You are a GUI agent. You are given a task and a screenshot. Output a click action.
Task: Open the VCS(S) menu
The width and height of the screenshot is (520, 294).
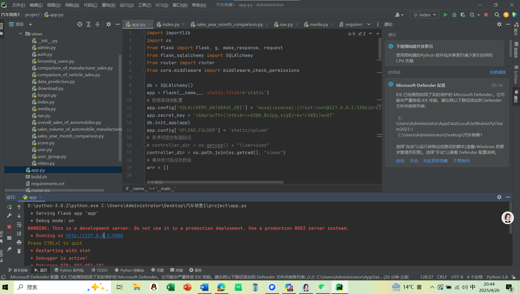click(x=162, y=5)
